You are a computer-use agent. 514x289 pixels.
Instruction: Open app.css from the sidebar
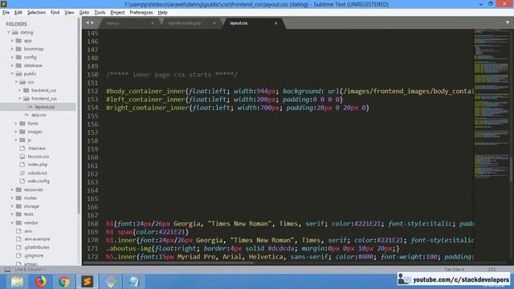click(x=39, y=115)
